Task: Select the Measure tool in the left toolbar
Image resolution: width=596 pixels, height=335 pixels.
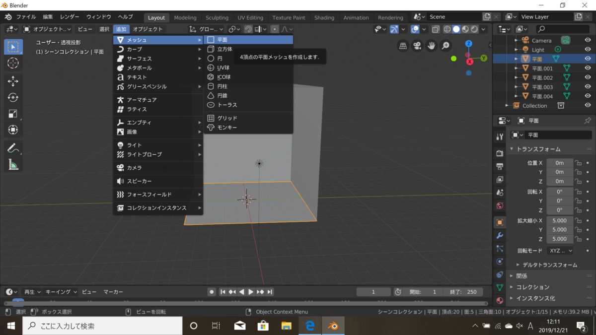Action: click(x=13, y=164)
